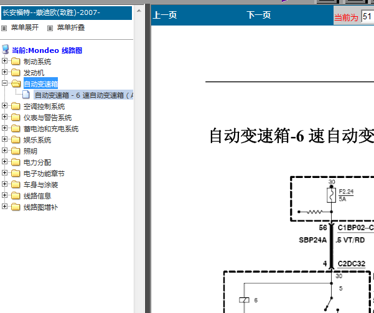The height and width of the screenshot is (313, 374).
Task: Select the 线路图增补 tree label
Action: [41, 207]
